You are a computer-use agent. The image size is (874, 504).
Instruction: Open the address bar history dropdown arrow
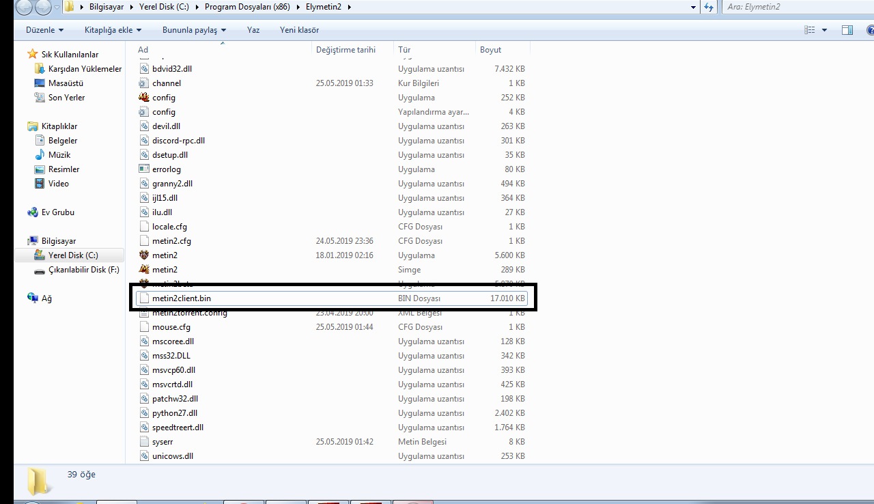(694, 8)
